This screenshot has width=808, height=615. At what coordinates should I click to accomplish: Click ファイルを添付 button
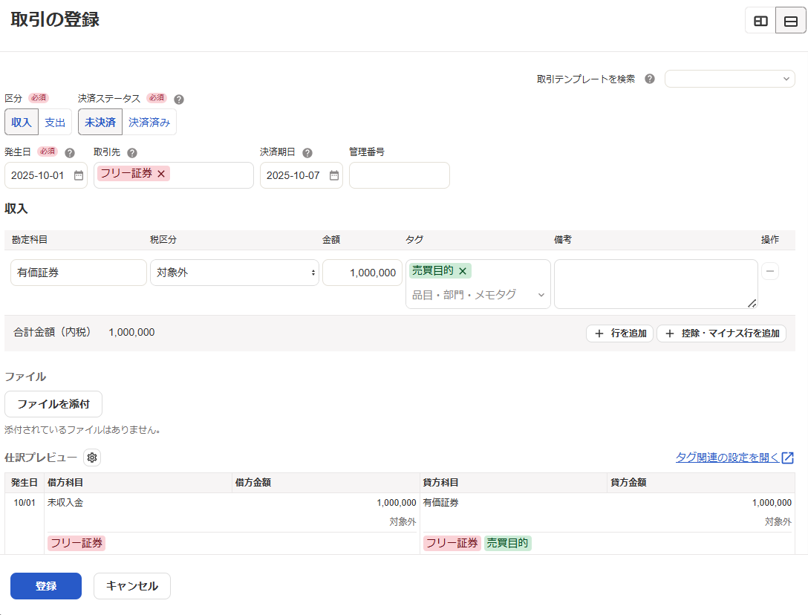(x=53, y=404)
